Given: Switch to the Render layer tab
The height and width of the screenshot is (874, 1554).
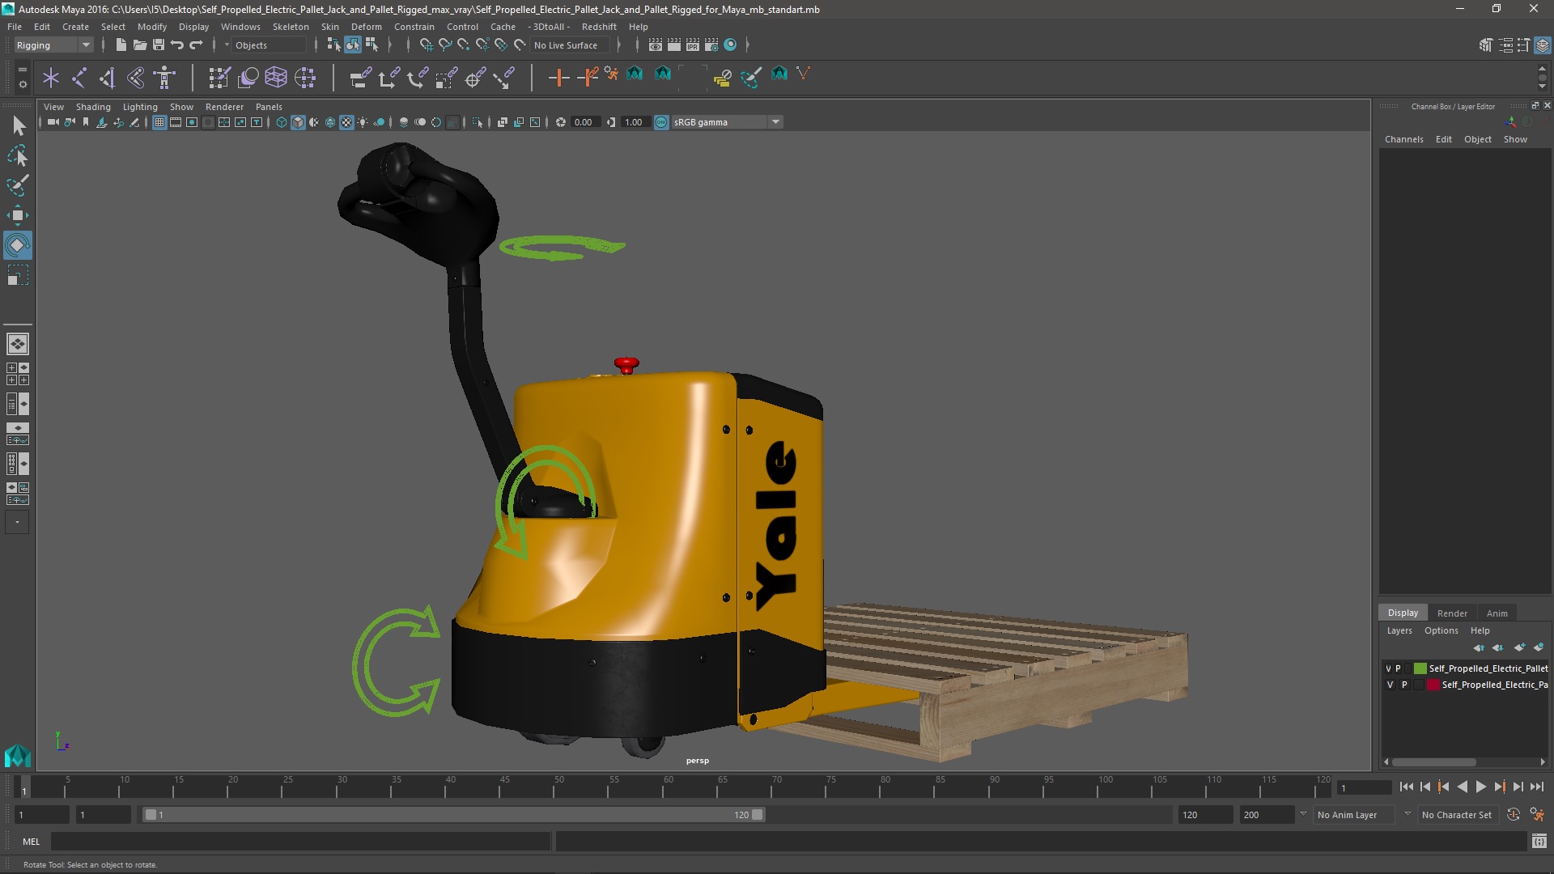Looking at the screenshot, I should [1451, 613].
